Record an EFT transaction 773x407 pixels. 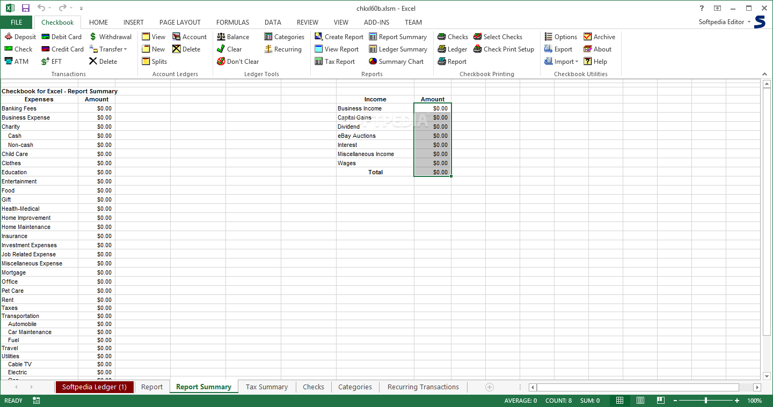(x=52, y=62)
